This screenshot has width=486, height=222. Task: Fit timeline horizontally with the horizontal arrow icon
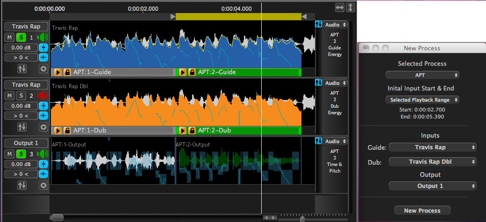340,7
